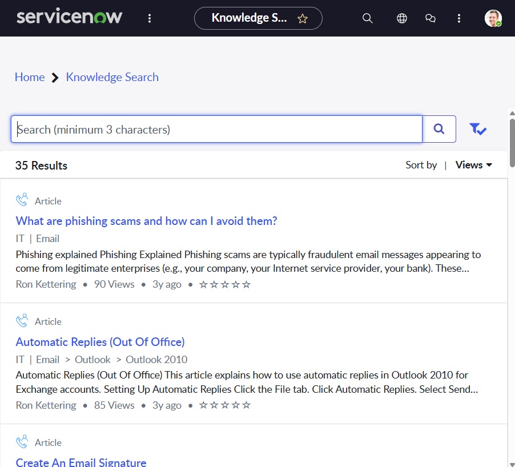This screenshot has width=515, height=467.
Task: Open Automatic Replies (Out Of Office) article
Action: (100, 342)
